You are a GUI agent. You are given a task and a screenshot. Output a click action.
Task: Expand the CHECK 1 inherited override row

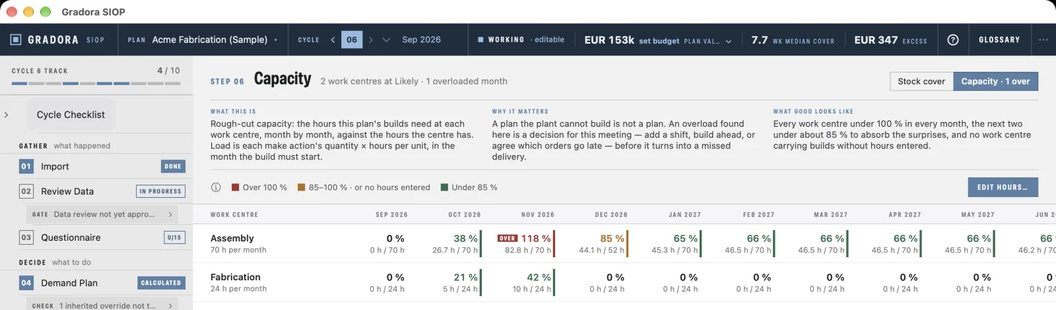103,305
